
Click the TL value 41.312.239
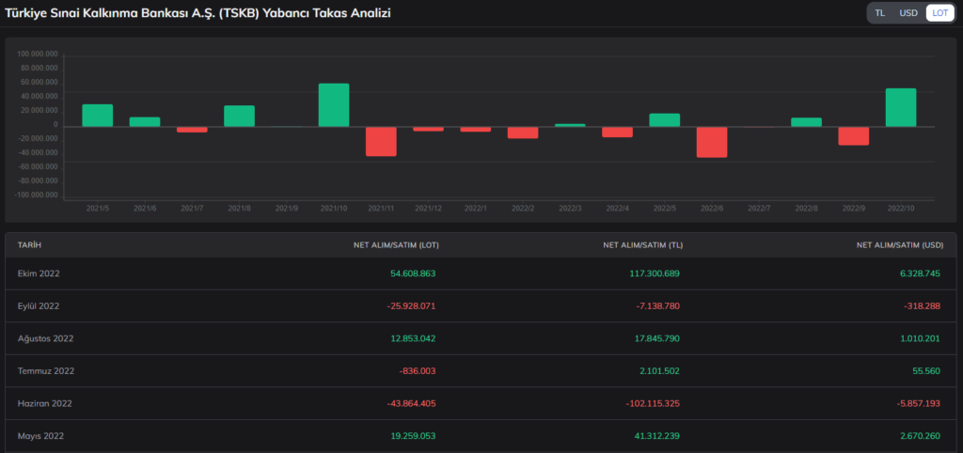click(x=657, y=436)
